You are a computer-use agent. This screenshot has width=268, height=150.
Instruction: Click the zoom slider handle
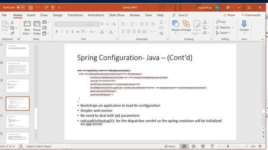tap(228, 146)
